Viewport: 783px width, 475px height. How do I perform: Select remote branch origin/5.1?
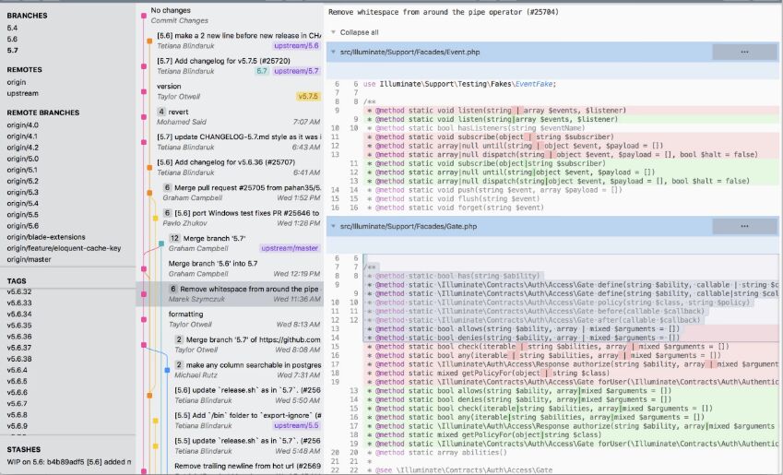coord(22,170)
